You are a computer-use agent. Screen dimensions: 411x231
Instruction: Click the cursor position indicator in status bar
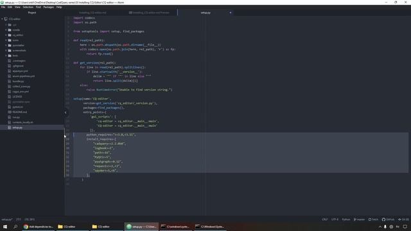click(x=19, y=219)
